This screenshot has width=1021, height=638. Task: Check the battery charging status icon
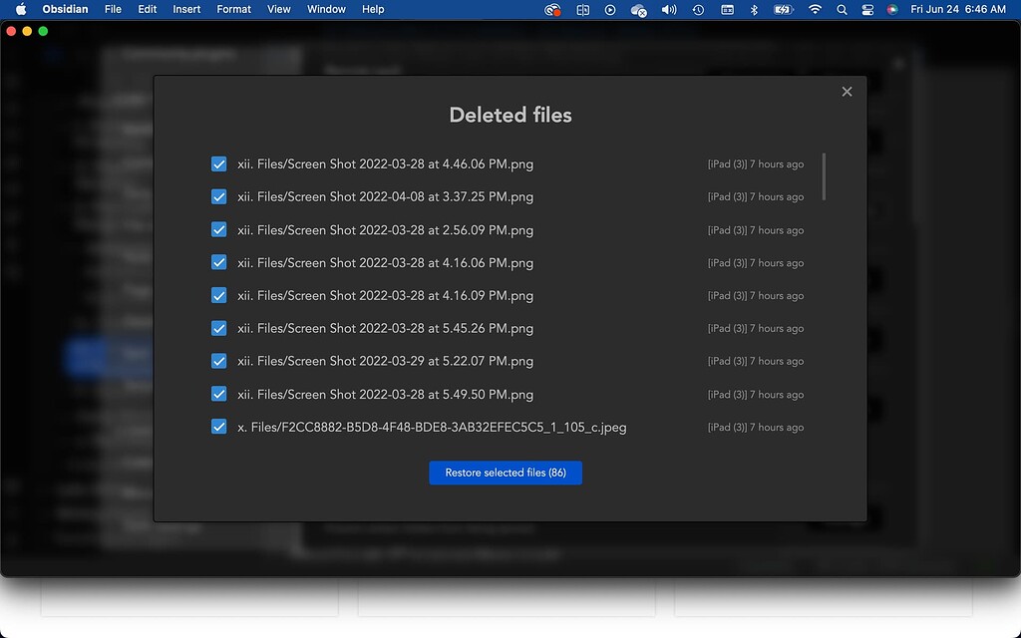783,9
